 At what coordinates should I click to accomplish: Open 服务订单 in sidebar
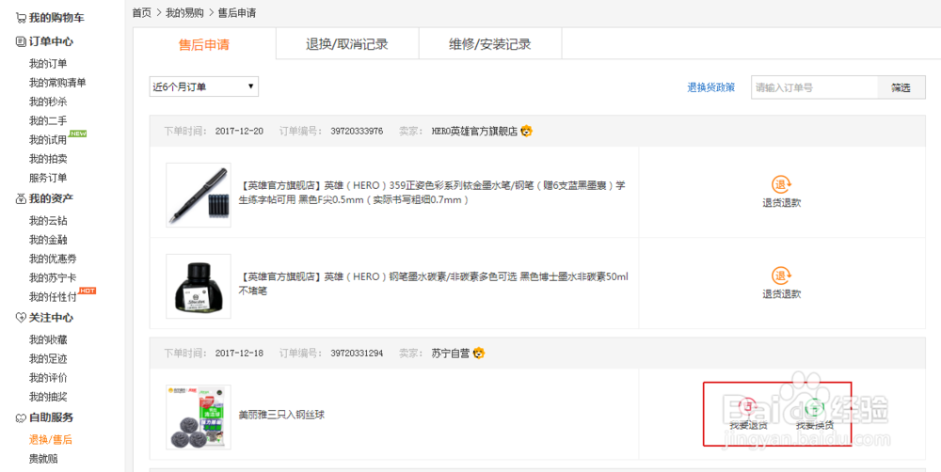click(x=48, y=178)
